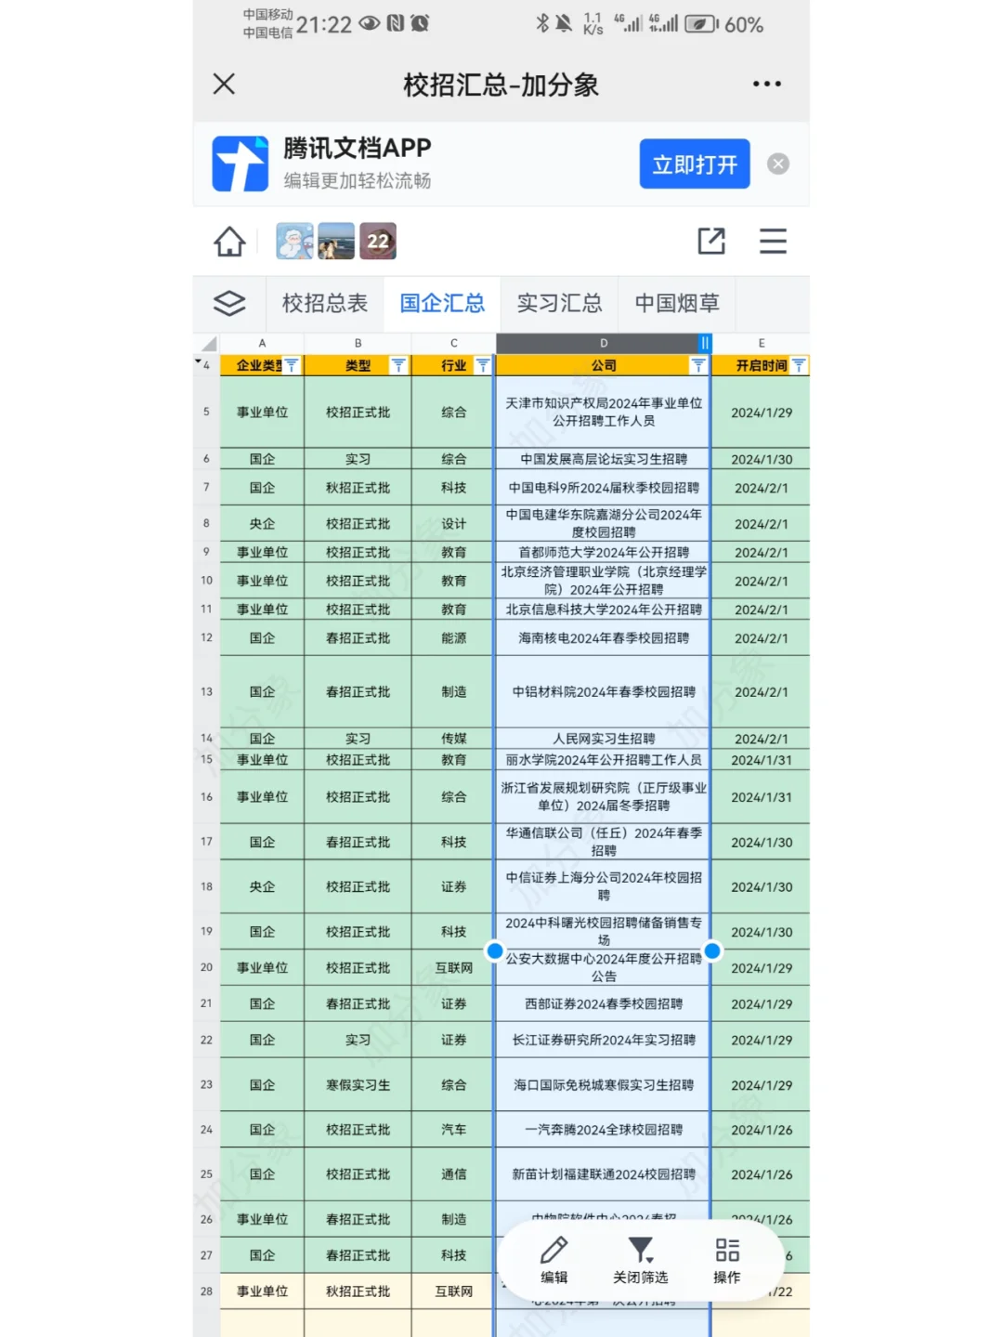1003x1337 pixels.
Task: Tap the page title 校招汇总-加分象
Action: [501, 85]
